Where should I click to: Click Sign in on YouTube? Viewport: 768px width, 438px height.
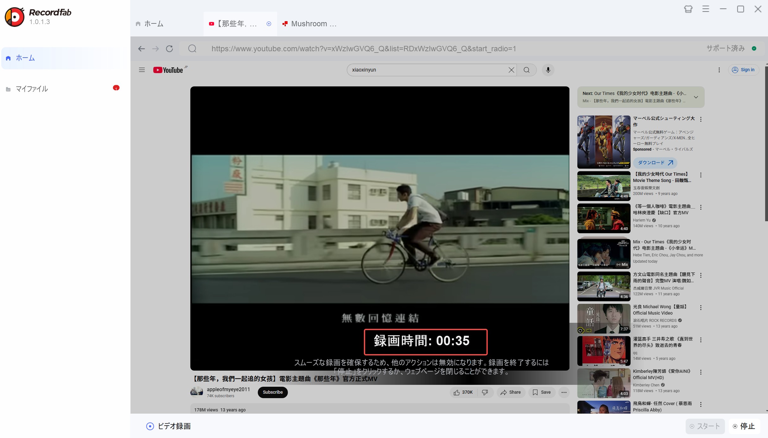click(x=743, y=70)
